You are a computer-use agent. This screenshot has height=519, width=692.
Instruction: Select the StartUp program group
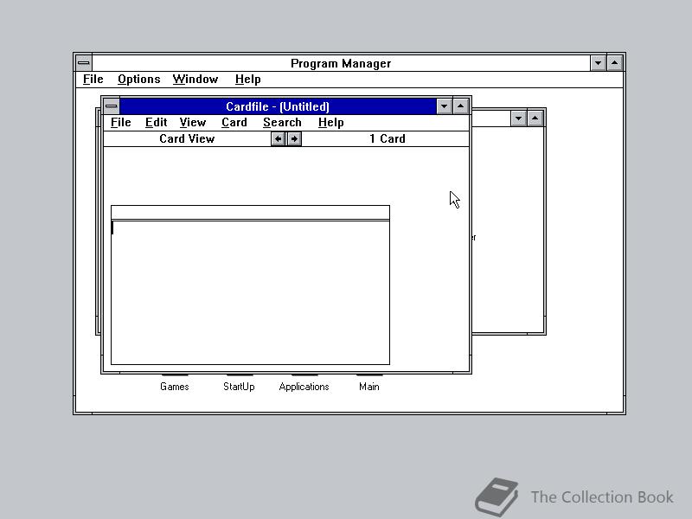pyautogui.click(x=239, y=386)
